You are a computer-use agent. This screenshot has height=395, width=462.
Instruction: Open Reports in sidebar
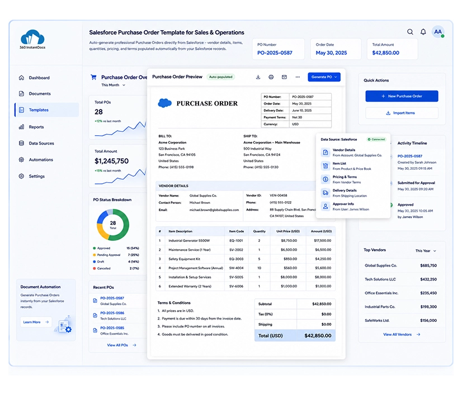46,127
